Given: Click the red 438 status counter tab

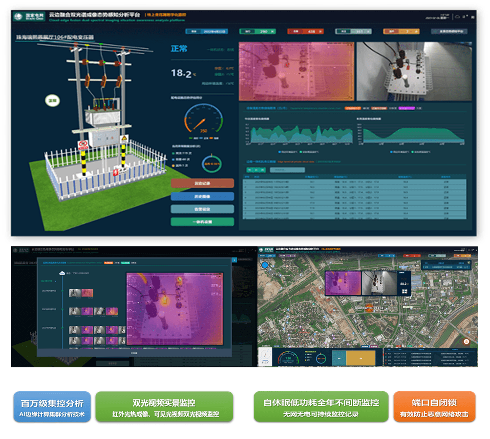Looking at the screenshot, I should tap(305, 31).
